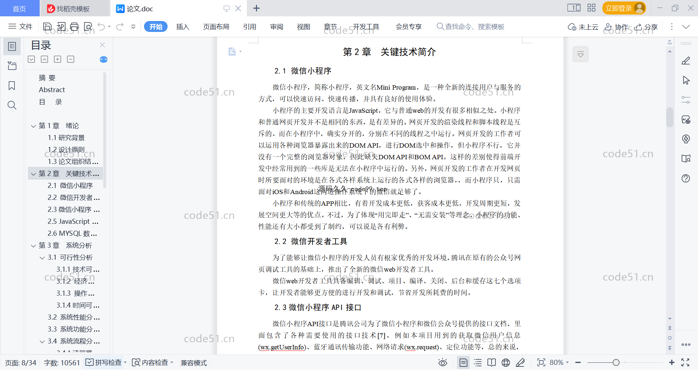
Task: Click zoom out minus button
Action: tap(578, 362)
